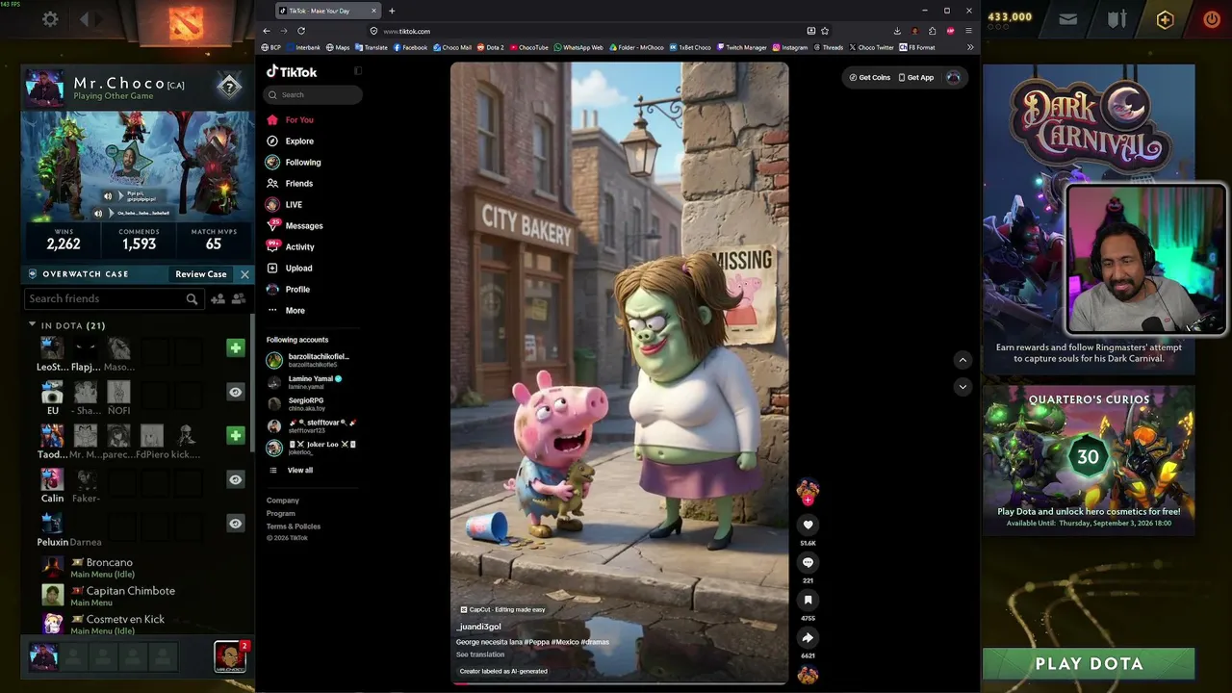
Task: Open TikTok Activity notifications
Action: coord(291,247)
